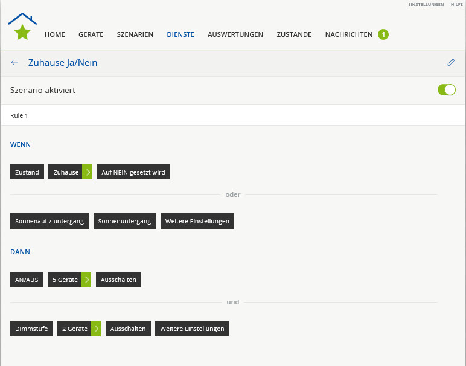This screenshot has height=366, width=466.
Task: Click the pencil edit icon
Action: (x=450, y=62)
